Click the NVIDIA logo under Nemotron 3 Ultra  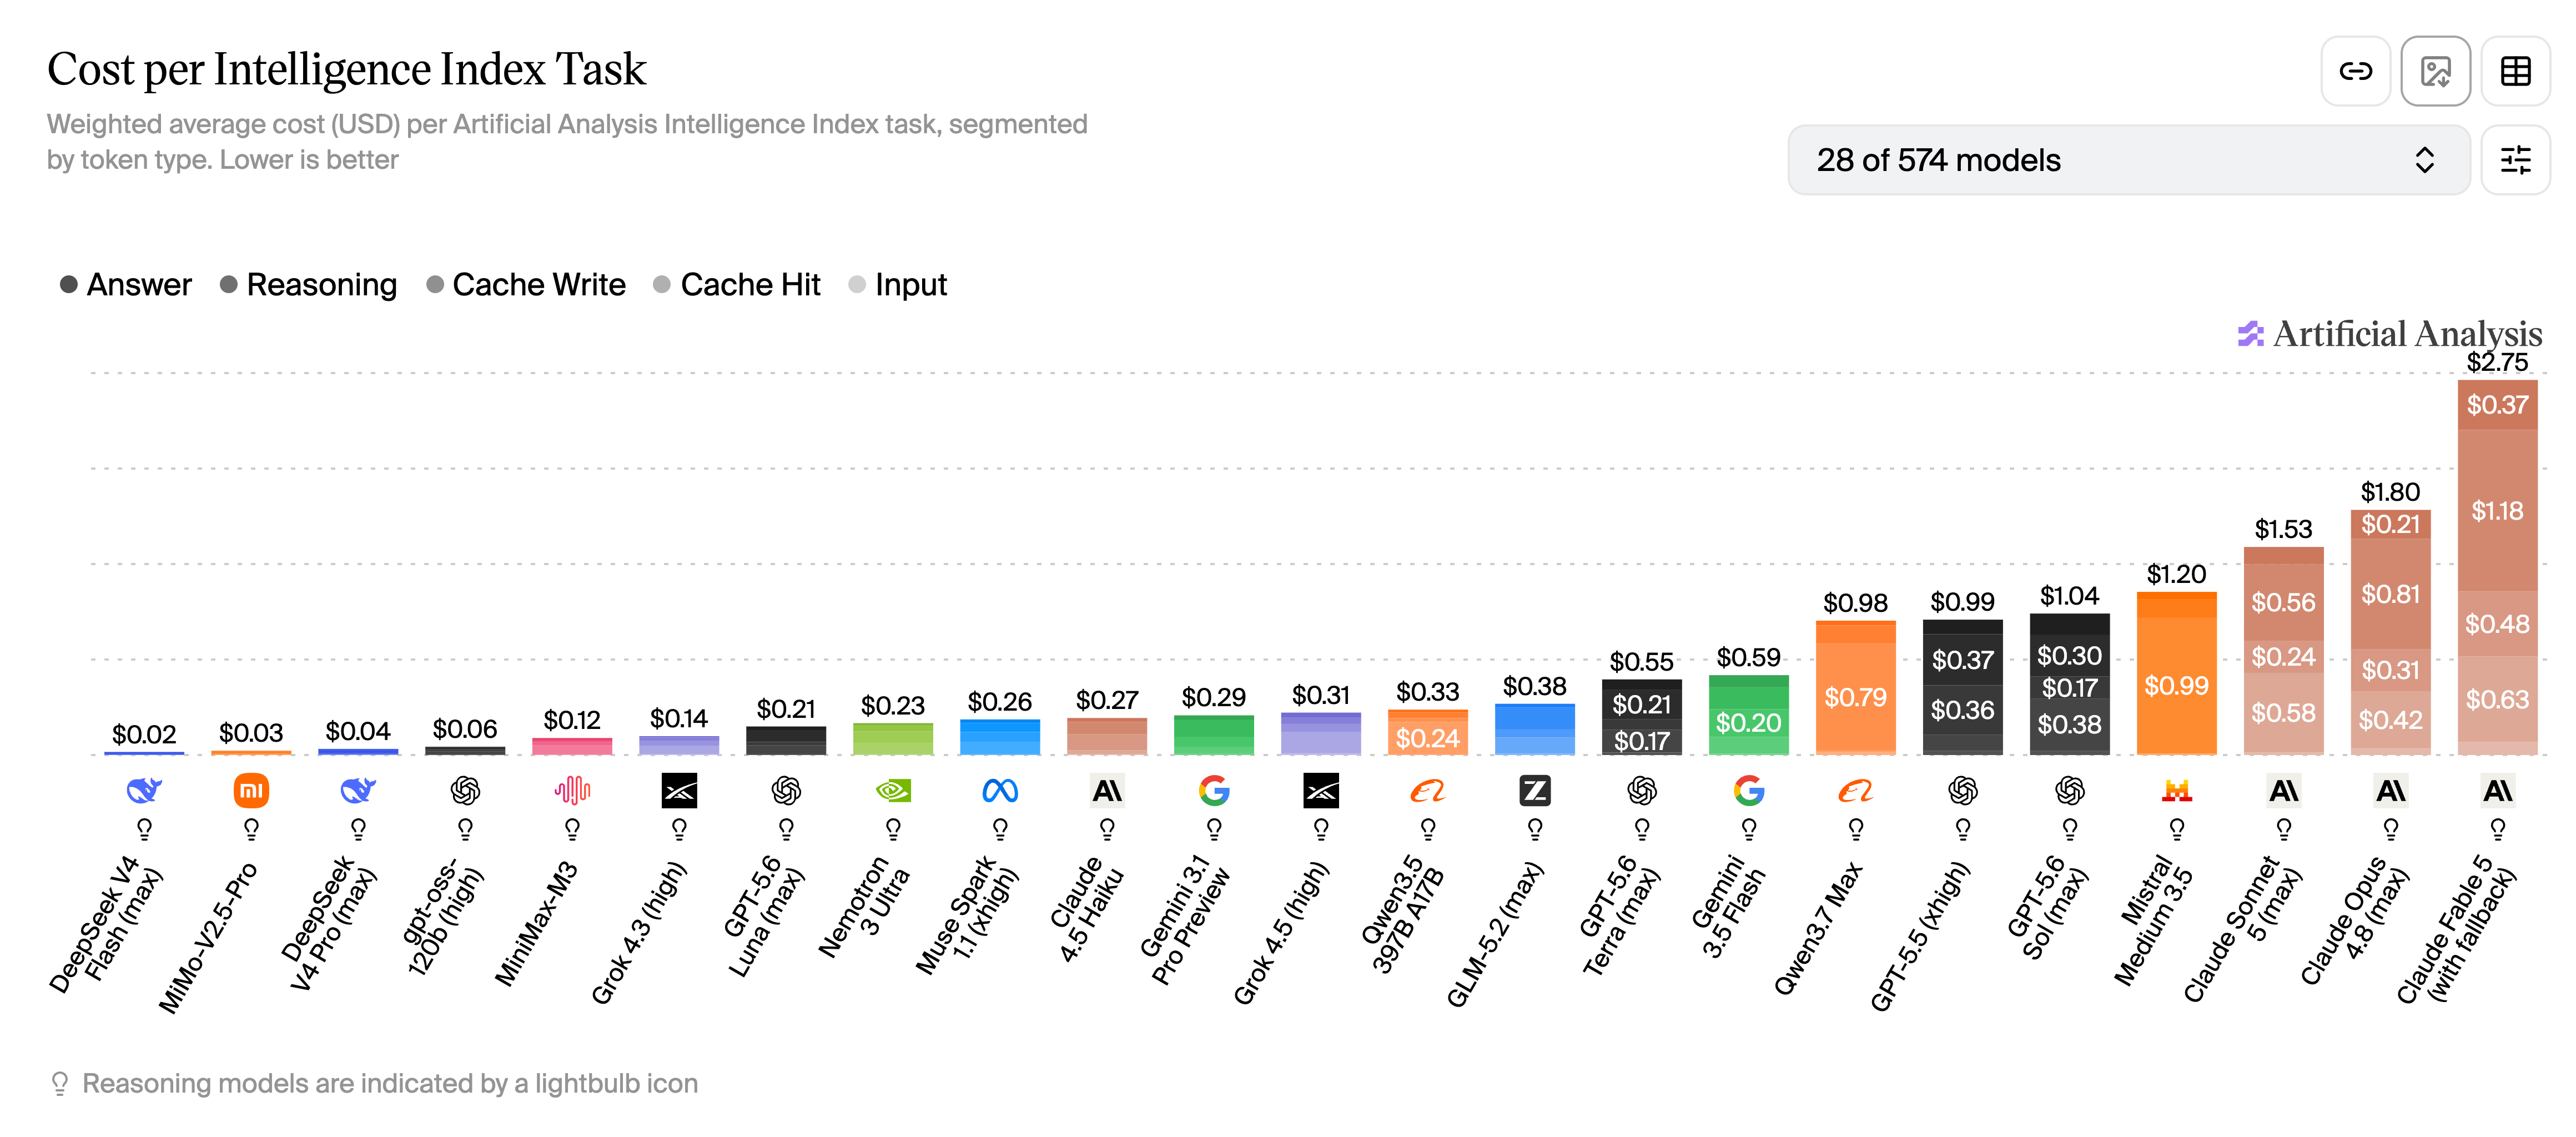[x=893, y=791]
